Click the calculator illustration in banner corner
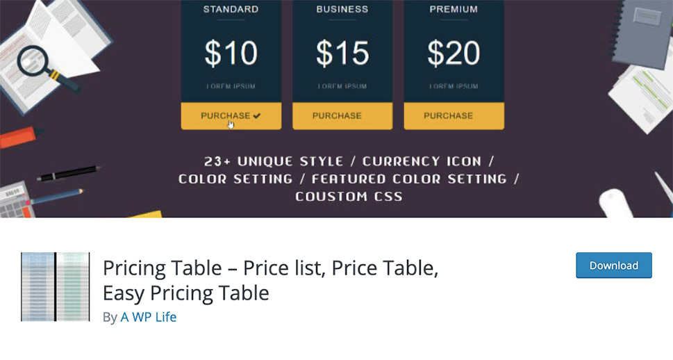673x360 pixels. 15,199
